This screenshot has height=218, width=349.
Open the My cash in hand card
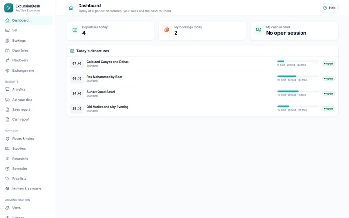coord(294,30)
